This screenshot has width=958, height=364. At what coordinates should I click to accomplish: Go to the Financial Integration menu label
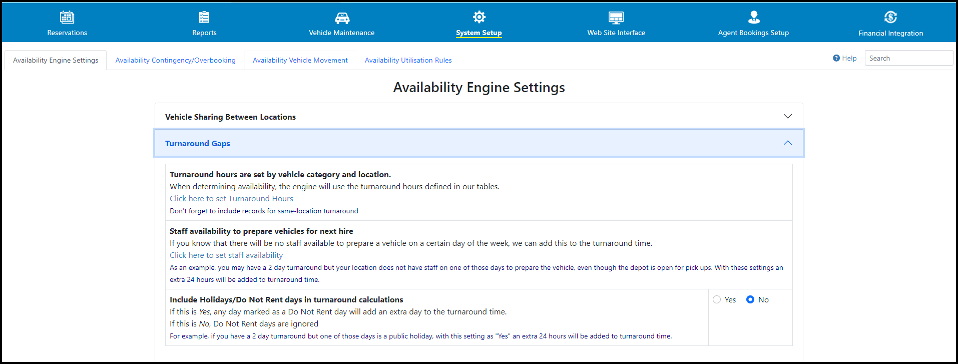[x=891, y=33]
